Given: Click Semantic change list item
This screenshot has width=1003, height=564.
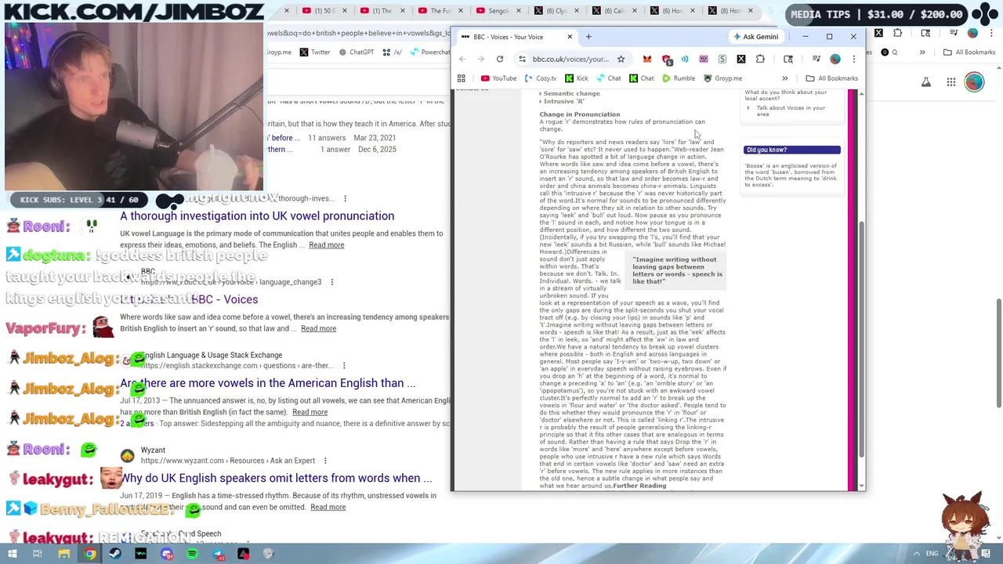Looking at the screenshot, I should click(x=571, y=93).
